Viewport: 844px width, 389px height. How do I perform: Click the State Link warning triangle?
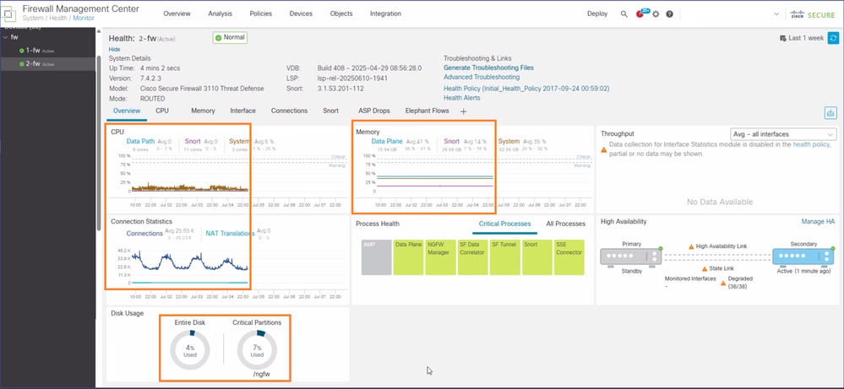(704, 268)
